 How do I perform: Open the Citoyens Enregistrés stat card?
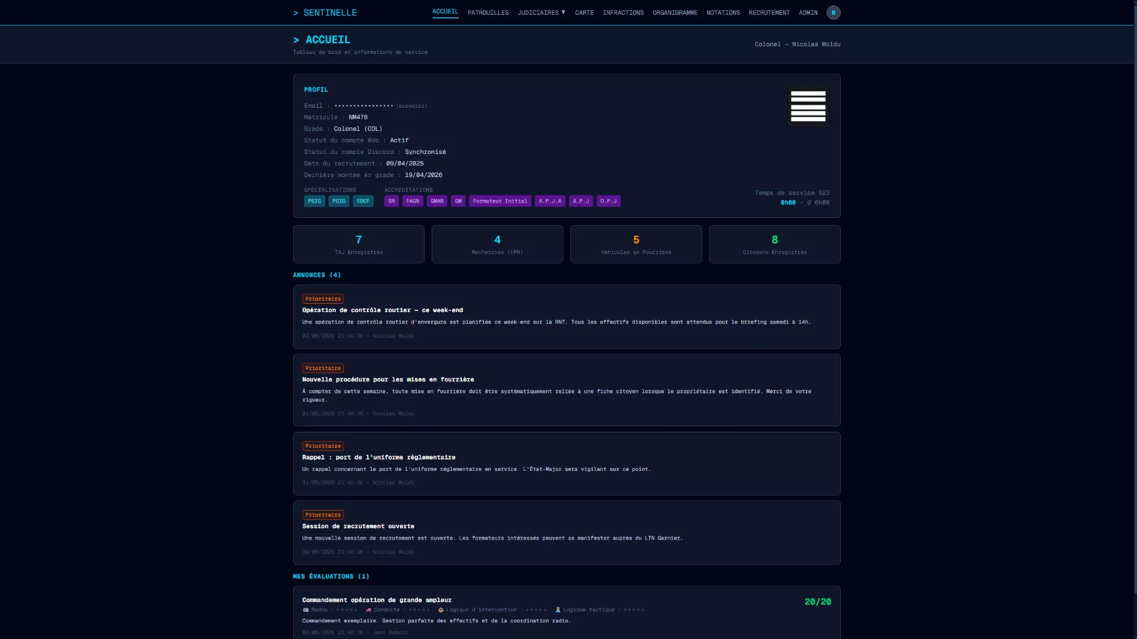775,244
